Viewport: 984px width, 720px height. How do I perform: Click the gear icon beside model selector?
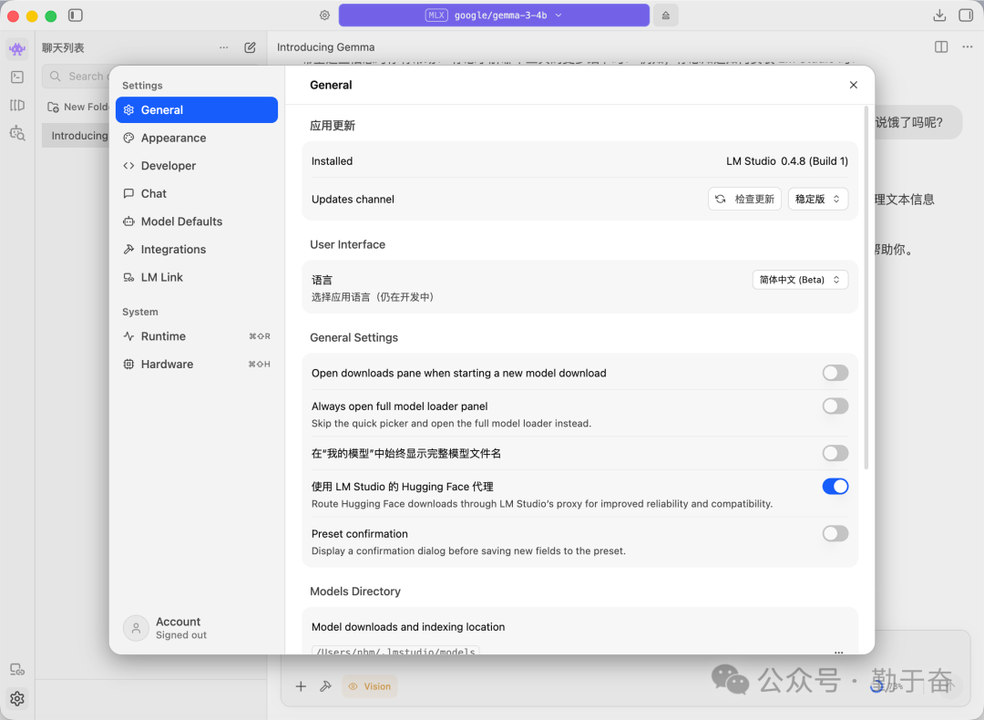click(x=324, y=15)
